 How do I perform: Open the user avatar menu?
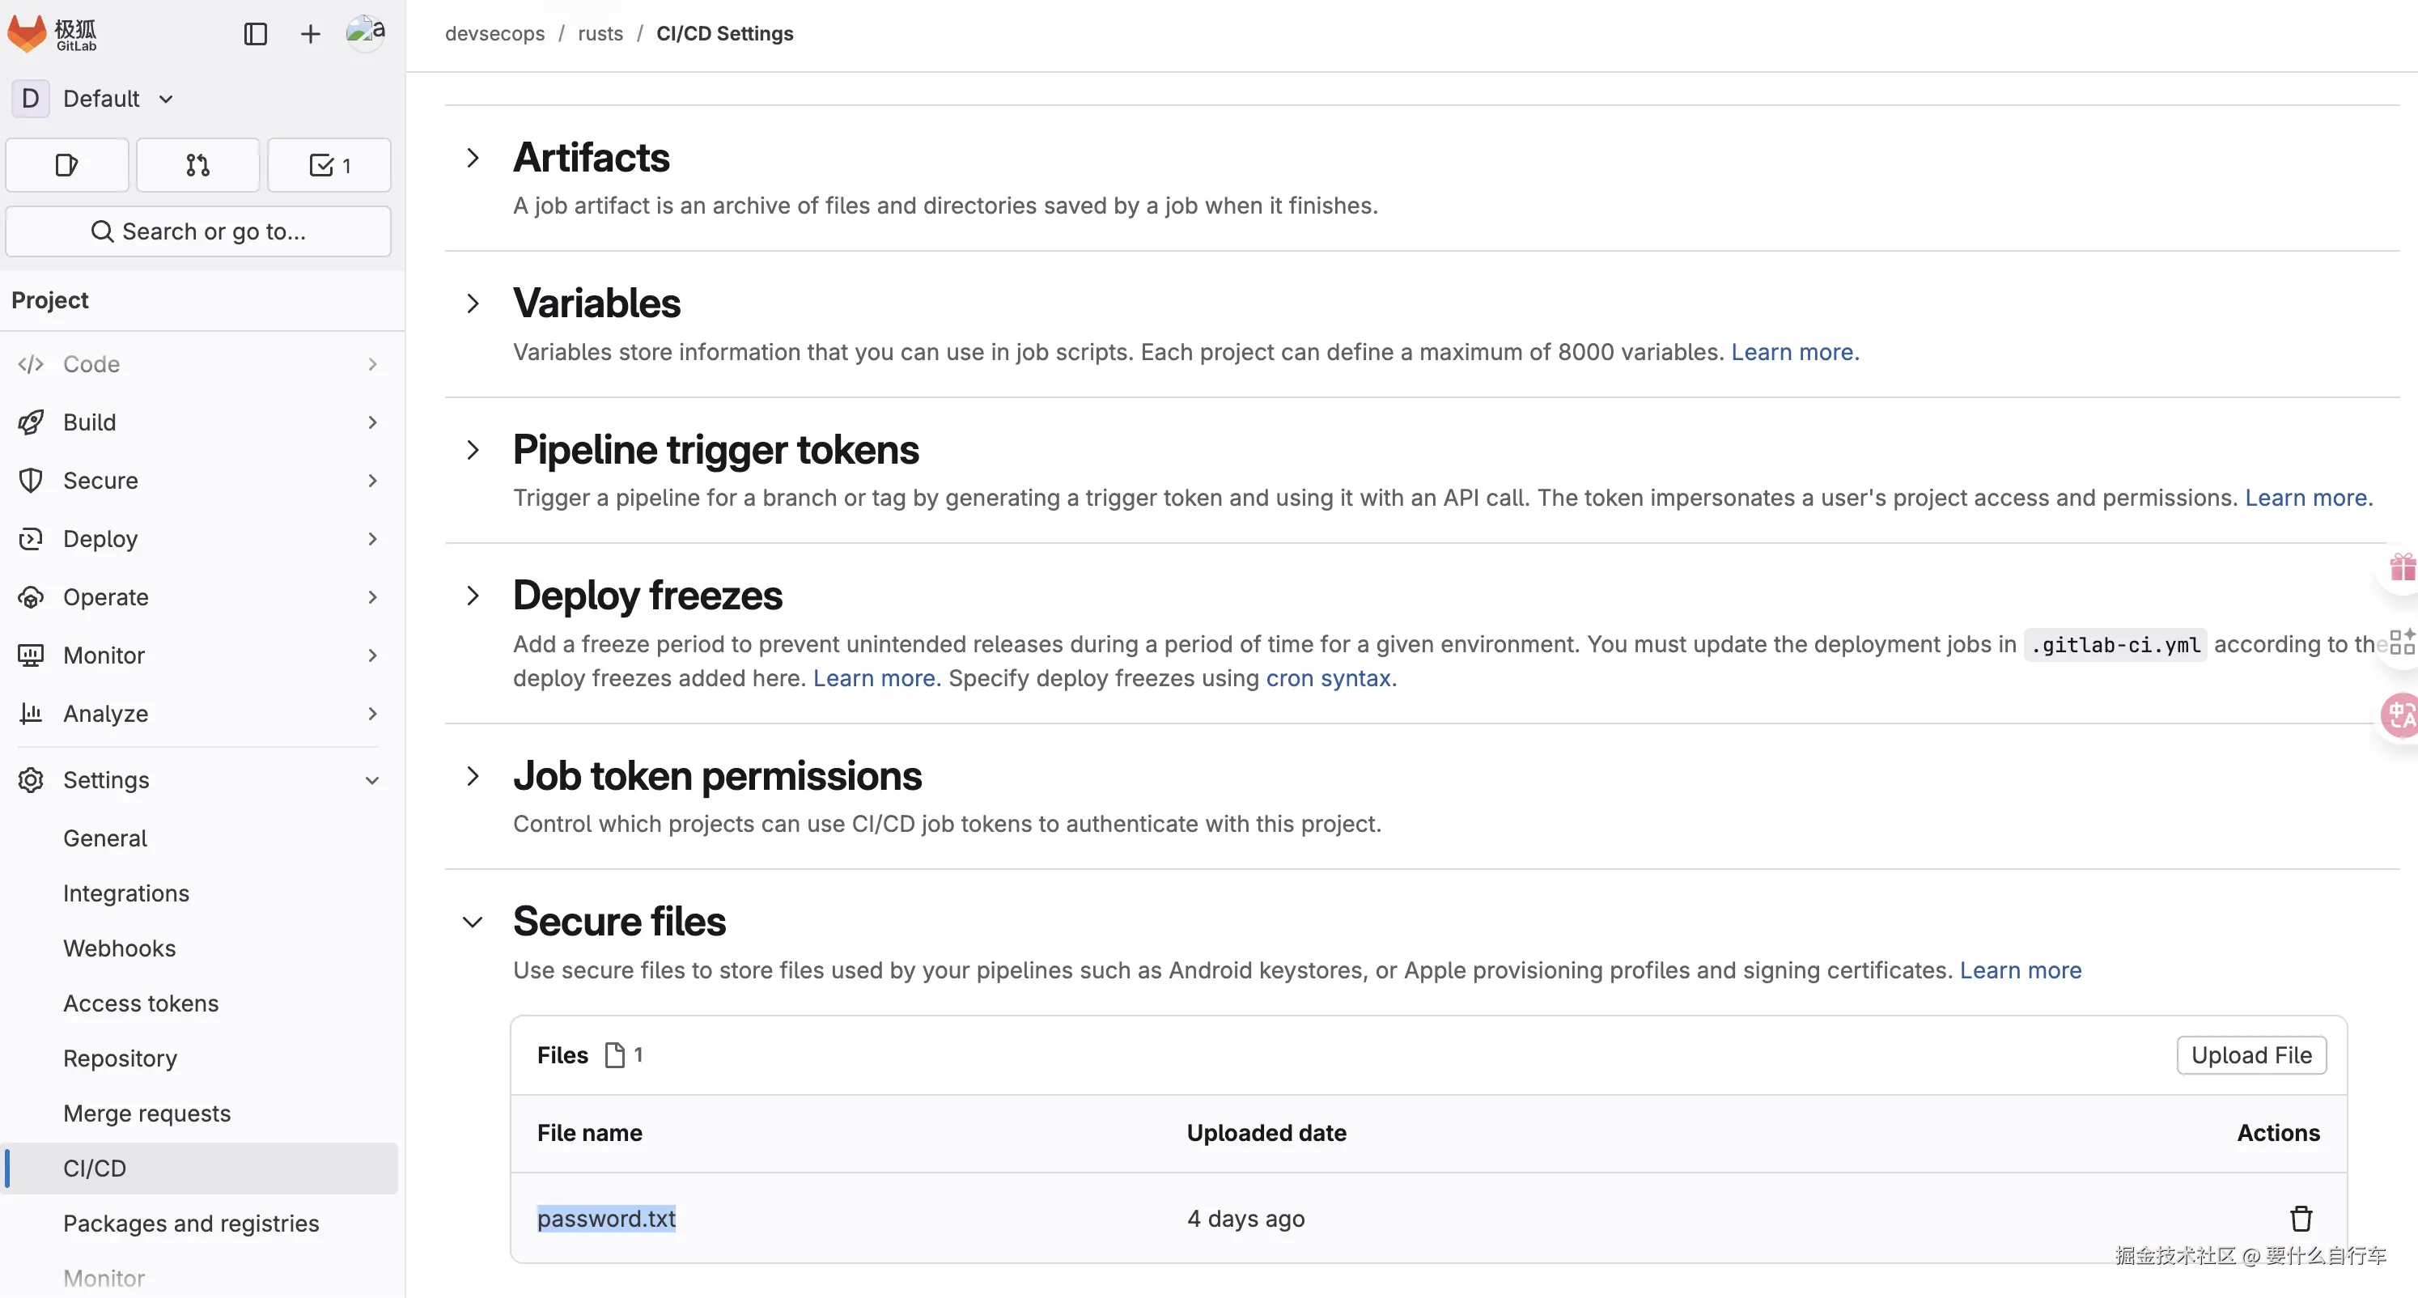tap(365, 32)
